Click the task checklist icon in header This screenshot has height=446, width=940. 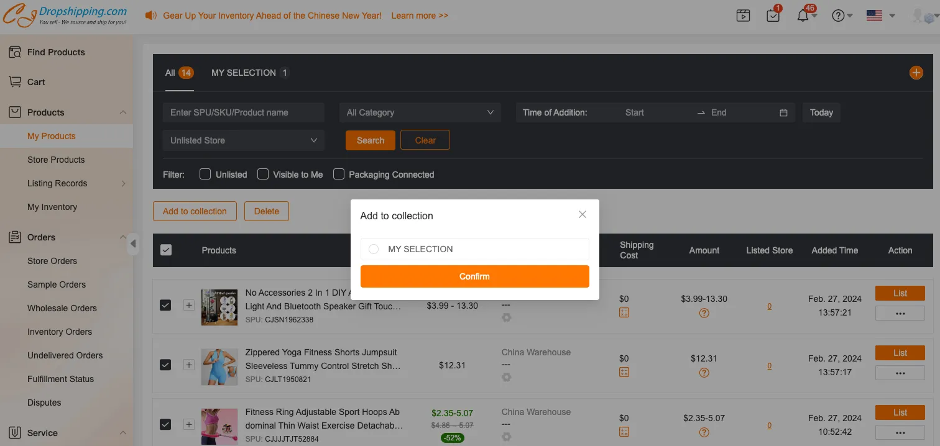pos(773,16)
